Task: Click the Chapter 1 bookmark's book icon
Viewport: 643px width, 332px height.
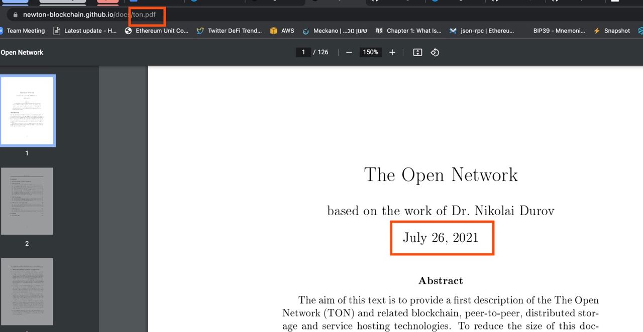Action: tap(379, 31)
